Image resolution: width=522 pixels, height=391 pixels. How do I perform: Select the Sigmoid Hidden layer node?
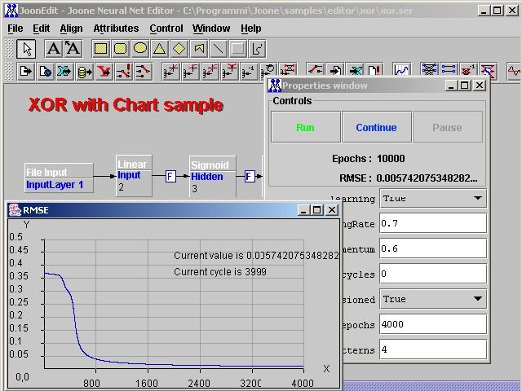pyautogui.click(x=213, y=177)
